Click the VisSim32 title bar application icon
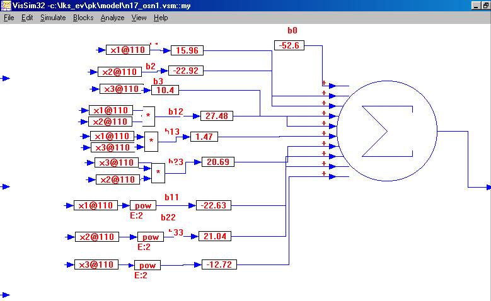491x301 pixels. (x=6, y=5)
